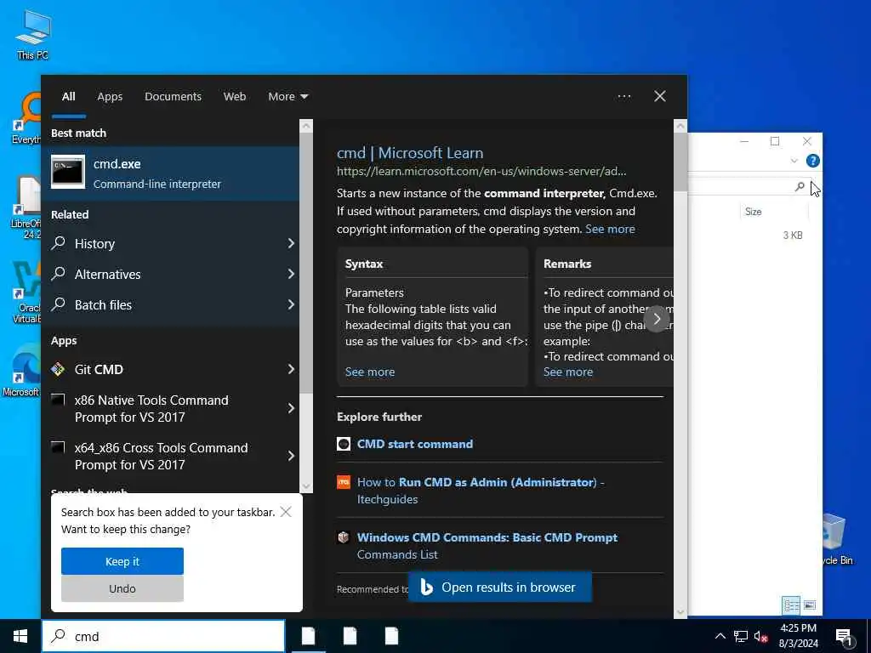Image resolution: width=871 pixels, height=653 pixels.
Task: Click the Bing logo in Open results button
Action: coord(426,588)
